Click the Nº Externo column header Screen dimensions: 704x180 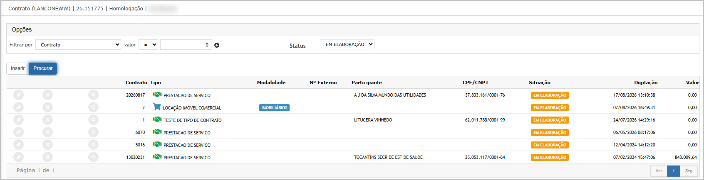tap(323, 83)
